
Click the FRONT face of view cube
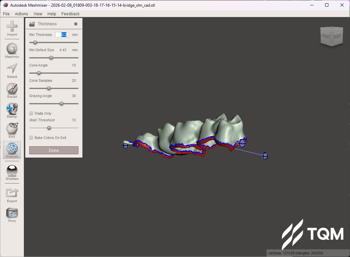(x=326, y=36)
